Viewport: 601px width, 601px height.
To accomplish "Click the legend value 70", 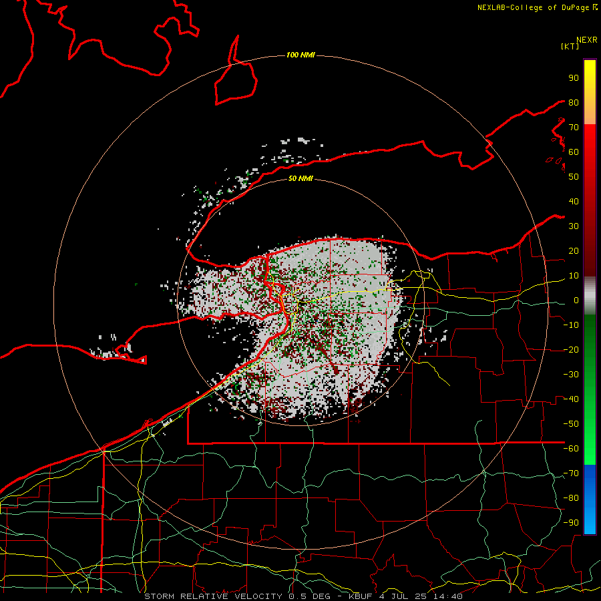I will click(574, 128).
